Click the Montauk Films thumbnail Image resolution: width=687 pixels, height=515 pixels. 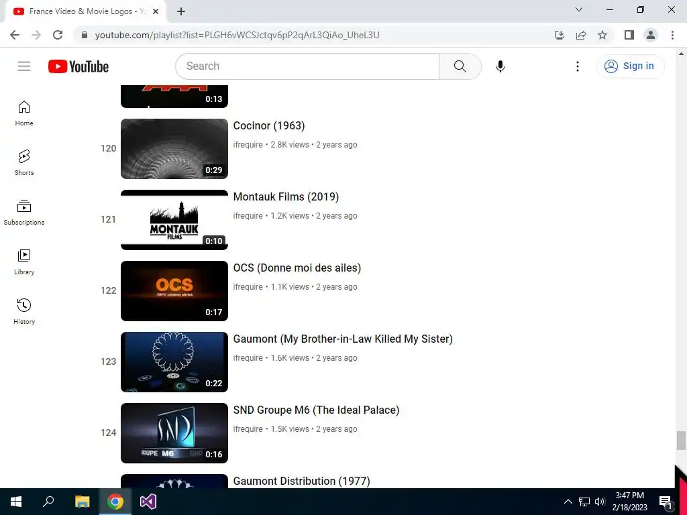click(x=174, y=220)
